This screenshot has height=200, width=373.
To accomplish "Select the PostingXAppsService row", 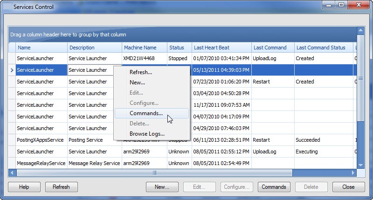I will pyautogui.click(x=41, y=140).
